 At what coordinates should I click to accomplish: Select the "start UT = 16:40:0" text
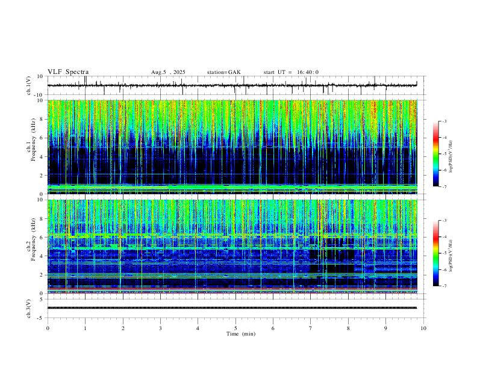point(291,72)
